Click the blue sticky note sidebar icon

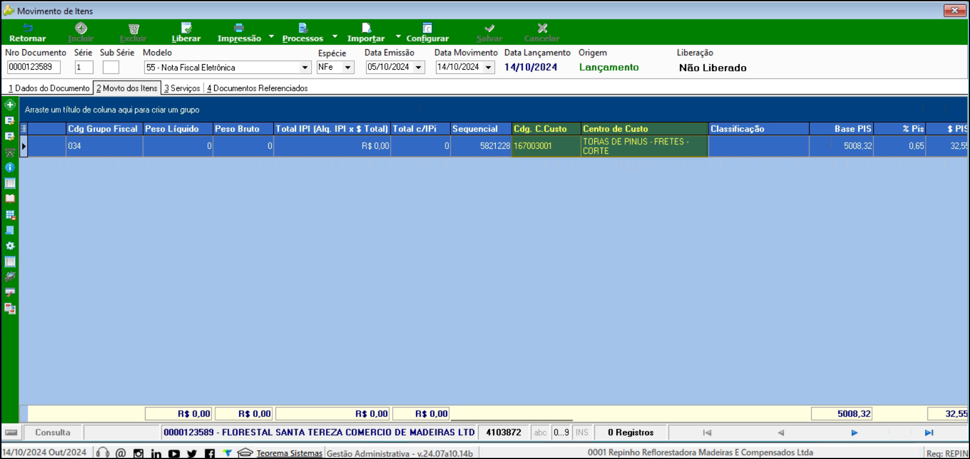coord(10,230)
